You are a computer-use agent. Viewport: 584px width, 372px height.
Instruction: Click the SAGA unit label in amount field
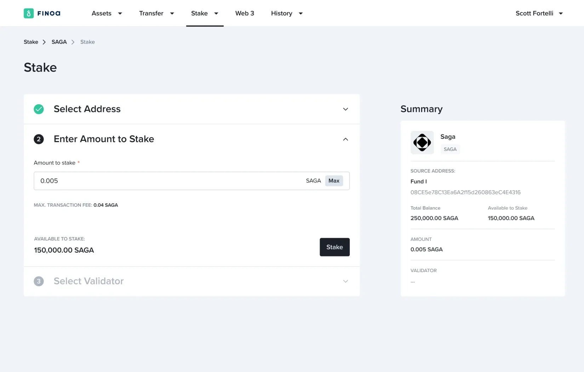tap(313, 181)
